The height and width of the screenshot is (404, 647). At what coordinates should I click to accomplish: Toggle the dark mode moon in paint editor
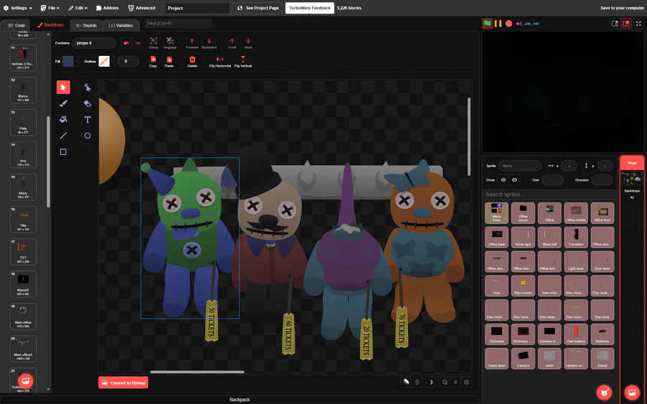[x=431, y=382]
